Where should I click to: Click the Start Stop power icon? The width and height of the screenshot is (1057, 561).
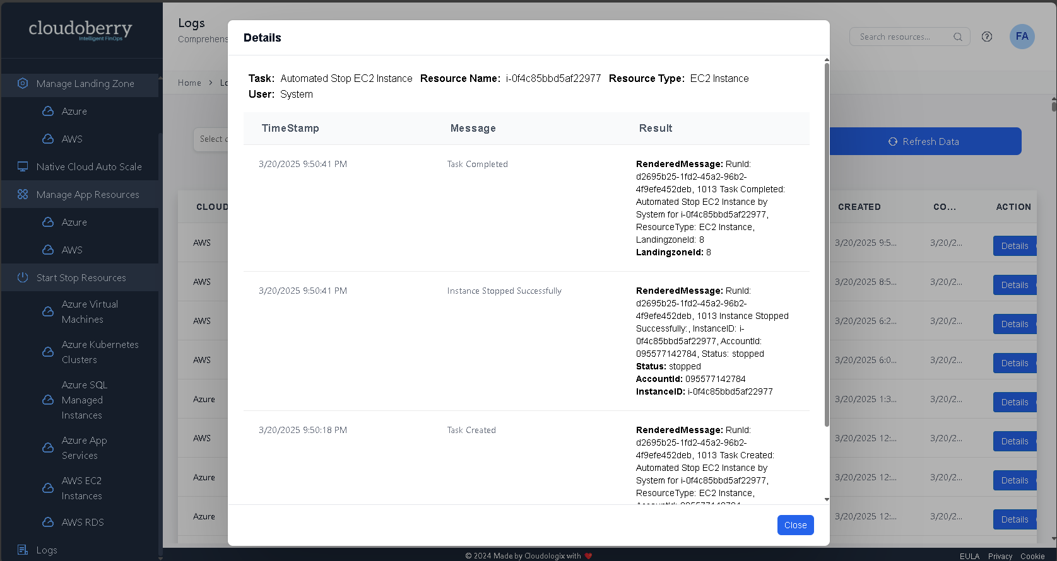[23, 277]
